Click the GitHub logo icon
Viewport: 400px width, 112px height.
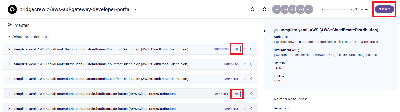[12, 10]
